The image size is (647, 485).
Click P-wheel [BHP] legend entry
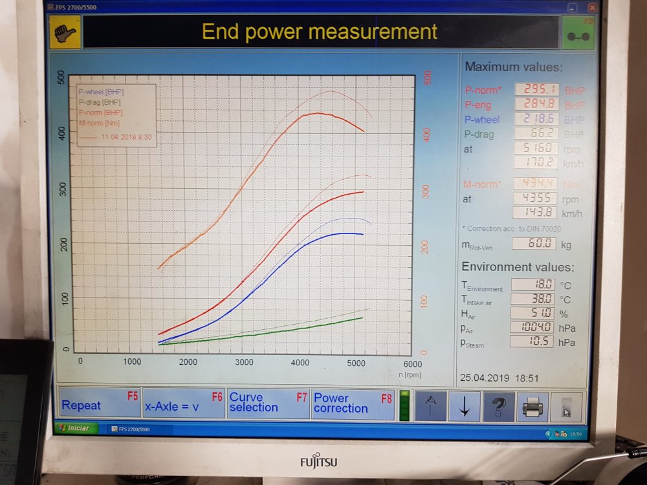pyautogui.click(x=101, y=92)
